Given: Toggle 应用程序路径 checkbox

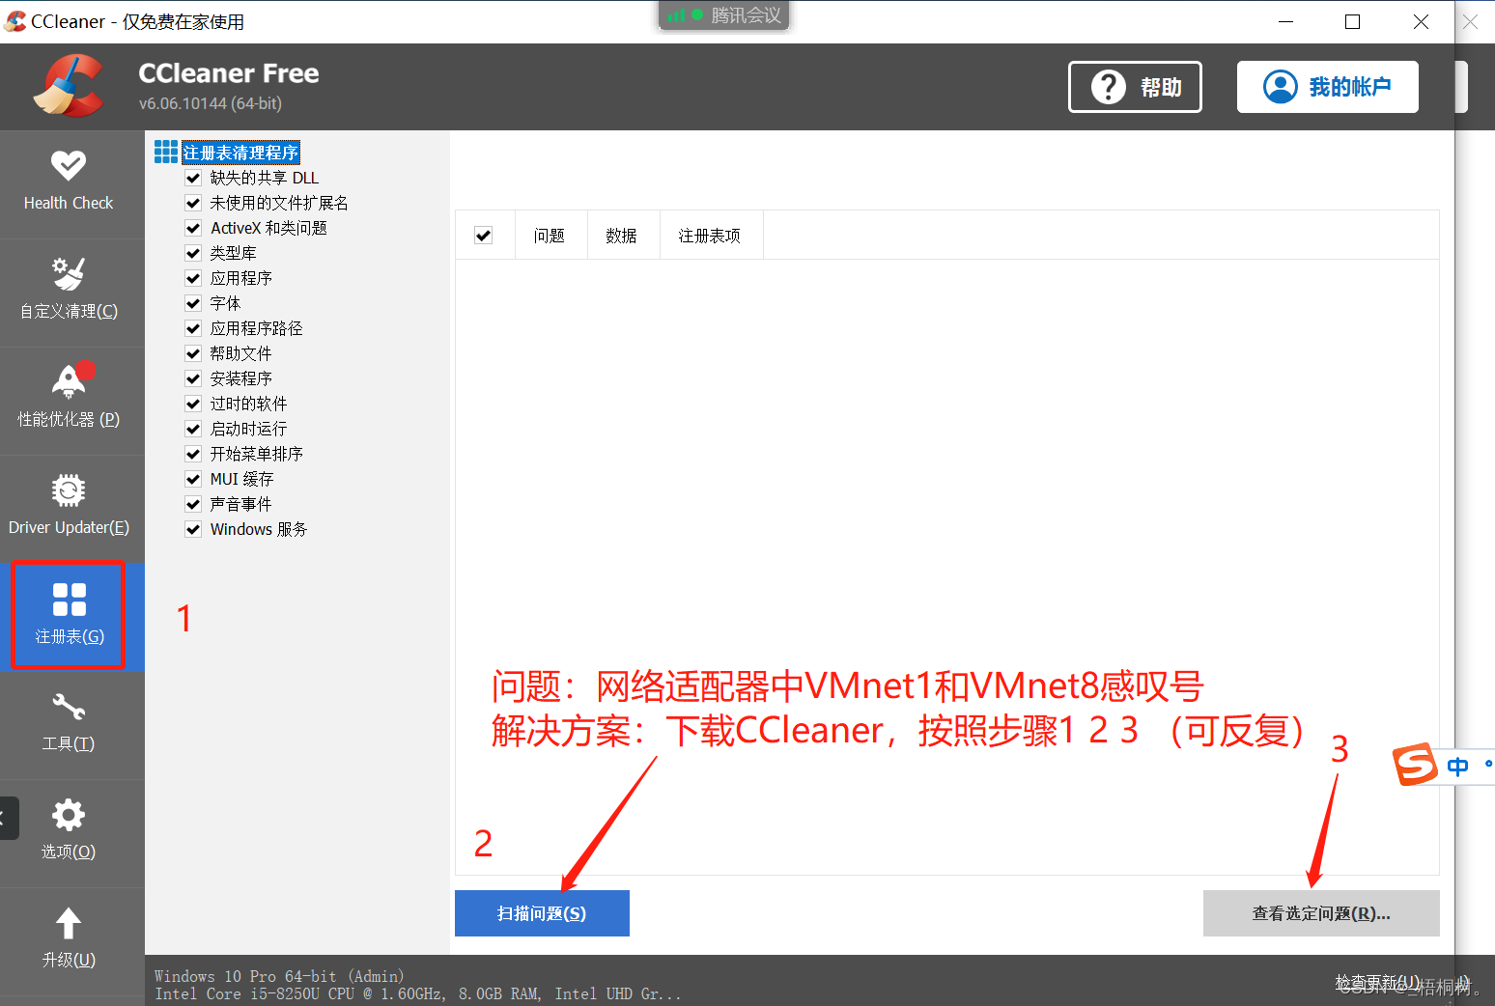Looking at the screenshot, I should 193,328.
